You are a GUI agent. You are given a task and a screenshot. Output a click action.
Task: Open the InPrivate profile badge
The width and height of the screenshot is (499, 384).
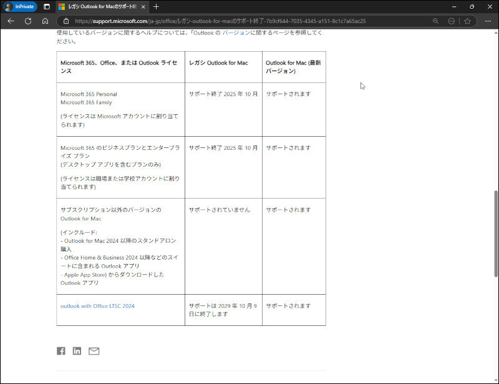[20, 6]
